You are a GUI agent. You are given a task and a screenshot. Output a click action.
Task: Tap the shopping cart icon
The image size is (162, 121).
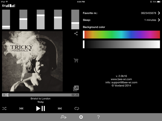pos(76,60)
